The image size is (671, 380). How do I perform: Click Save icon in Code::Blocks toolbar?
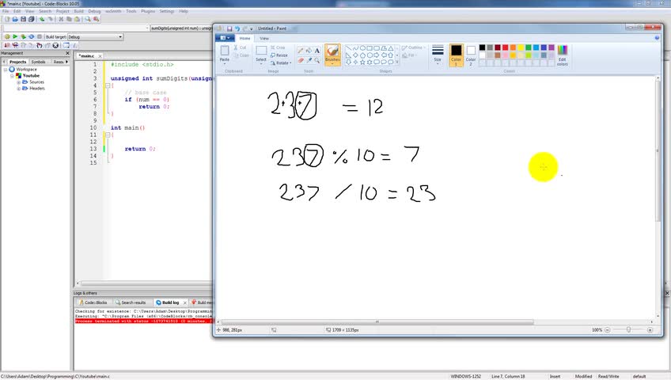coord(23,19)
